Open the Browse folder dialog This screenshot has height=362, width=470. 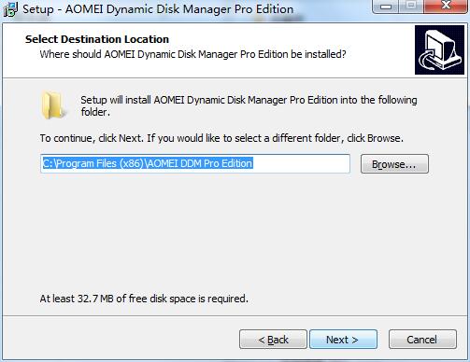(x=394, y=164)
